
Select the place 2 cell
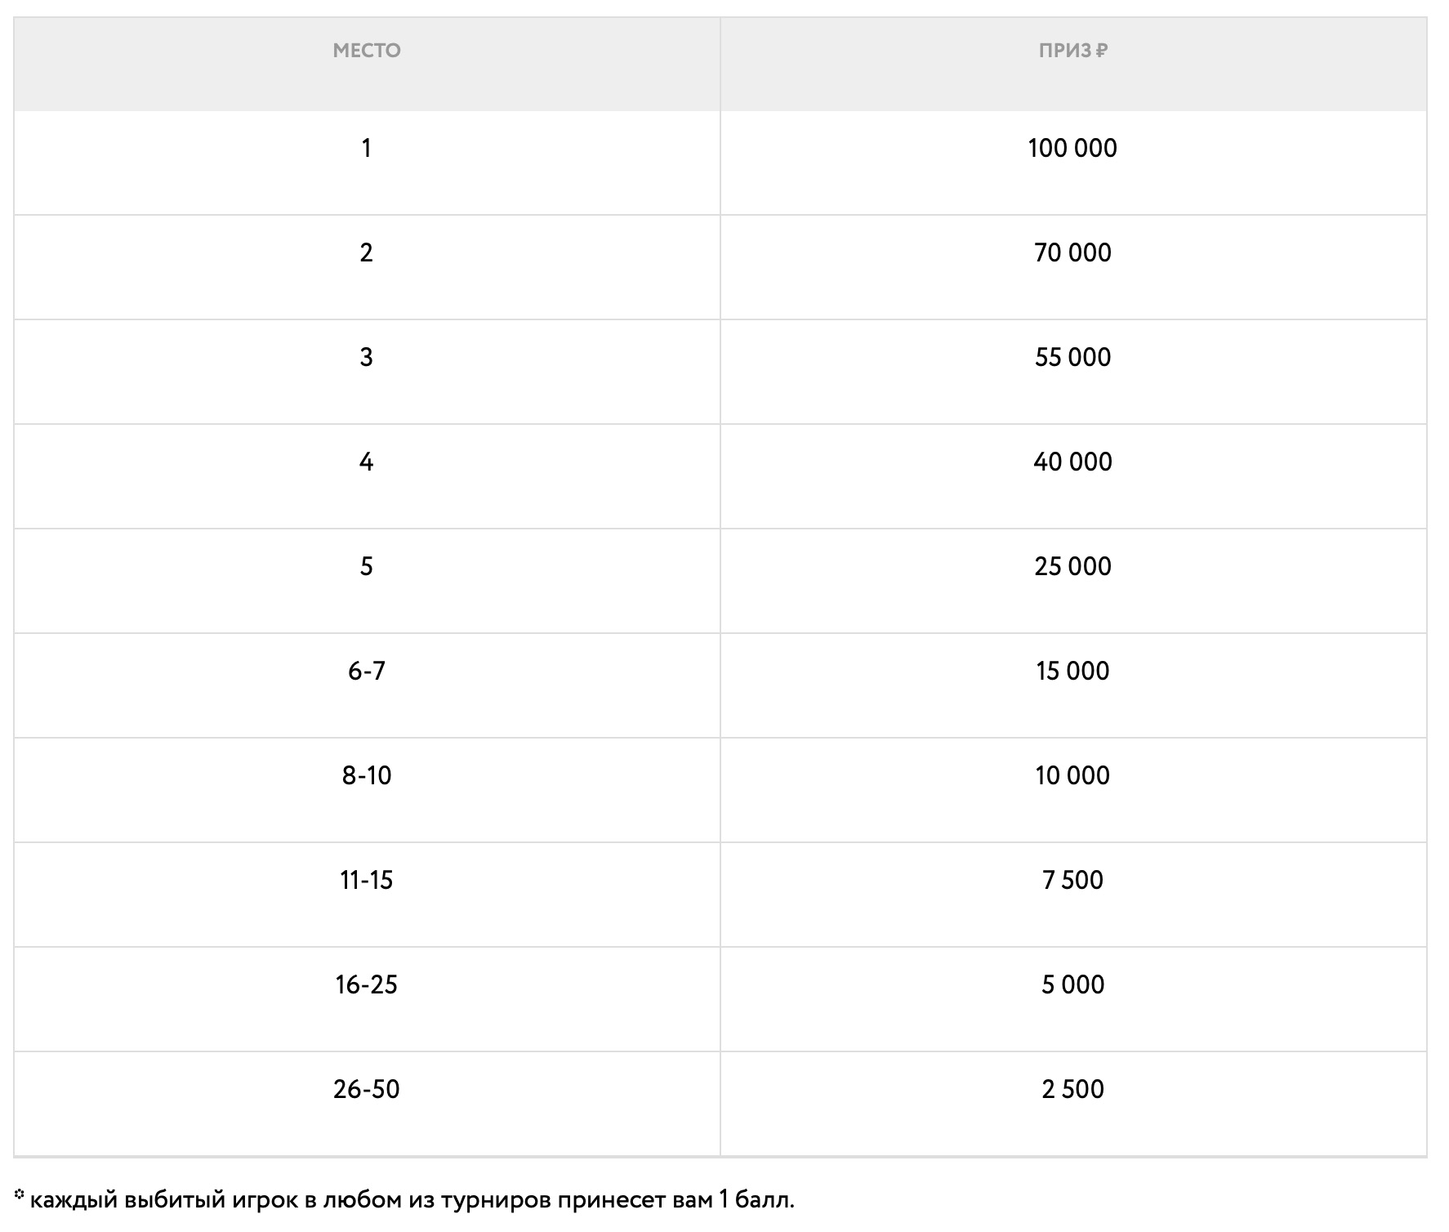[367, 252]
